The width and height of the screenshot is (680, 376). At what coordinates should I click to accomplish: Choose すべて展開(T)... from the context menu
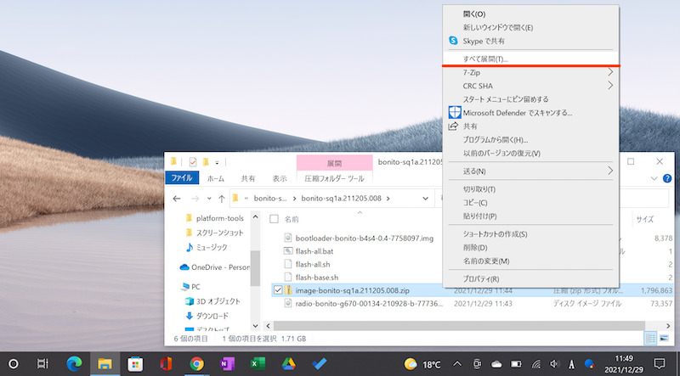tap(484, 59)
